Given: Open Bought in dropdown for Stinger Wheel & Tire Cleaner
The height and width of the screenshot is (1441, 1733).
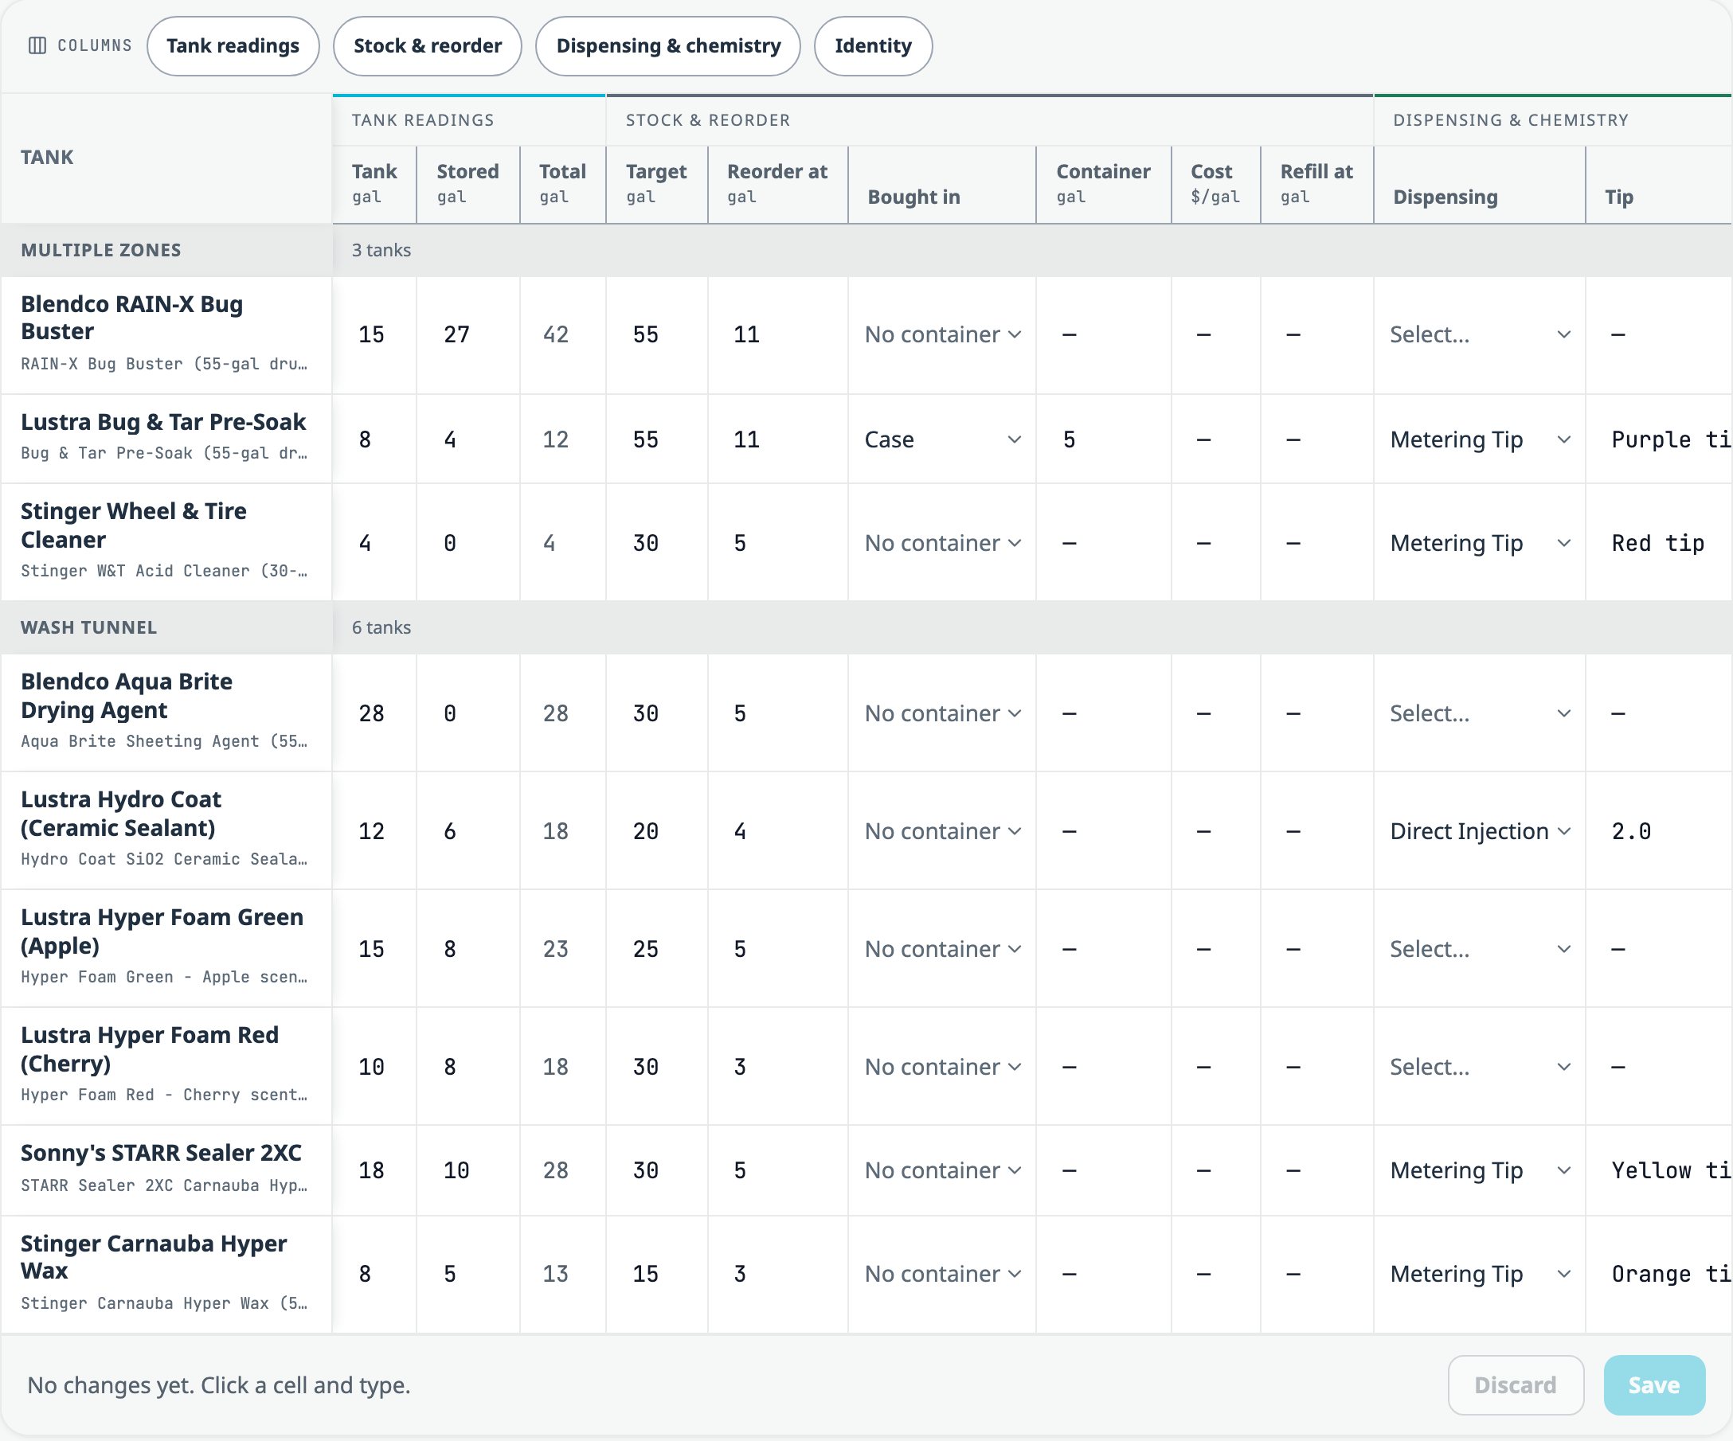Looking at the screenshot, I should coord(942,543).
